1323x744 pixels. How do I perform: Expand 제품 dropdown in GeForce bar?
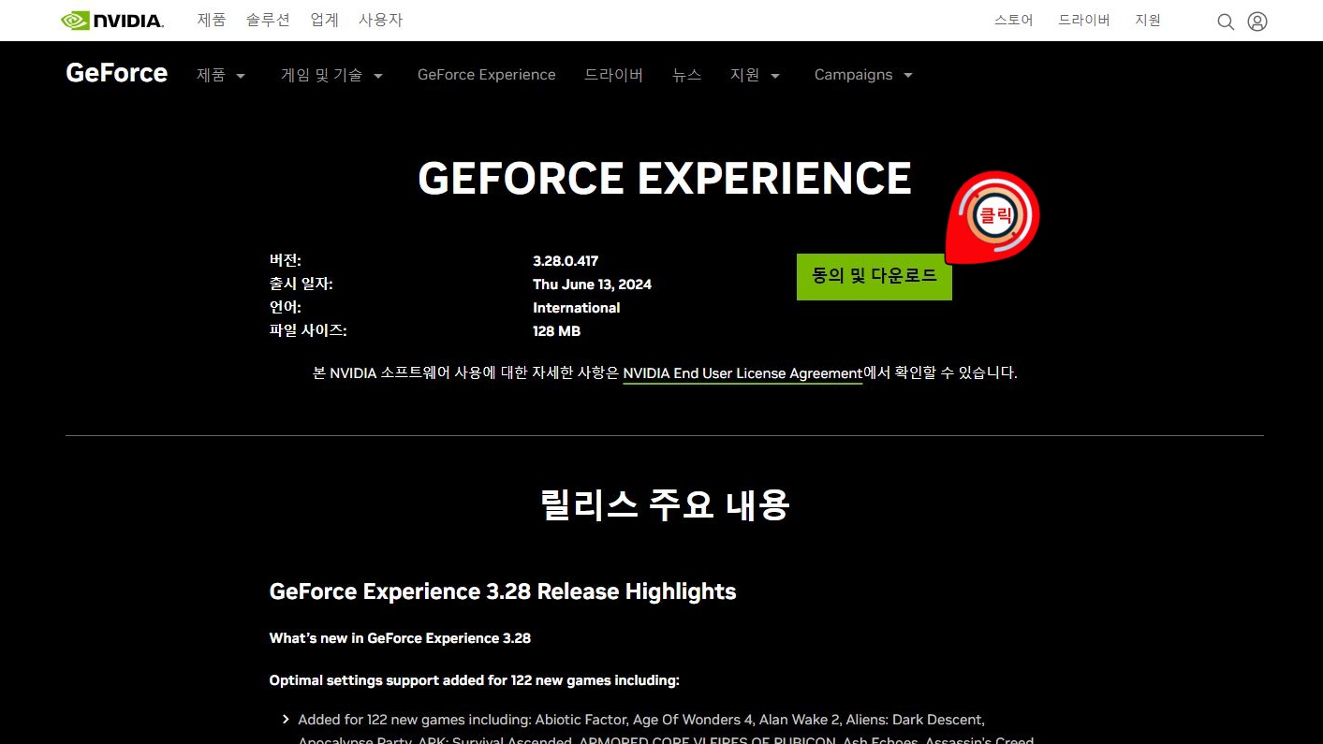click(221, 75)
